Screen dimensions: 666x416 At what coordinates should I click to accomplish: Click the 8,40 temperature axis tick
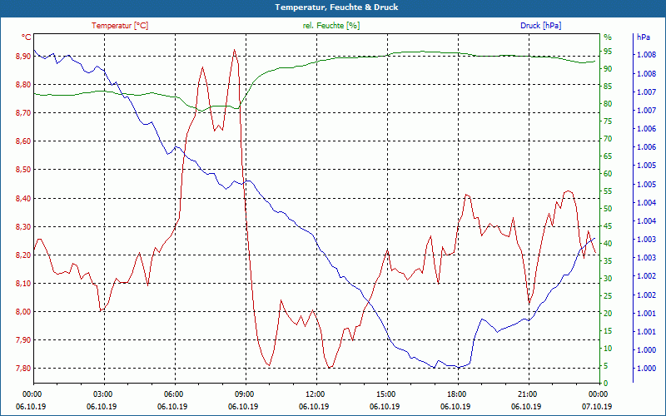(x=23, y=198)
